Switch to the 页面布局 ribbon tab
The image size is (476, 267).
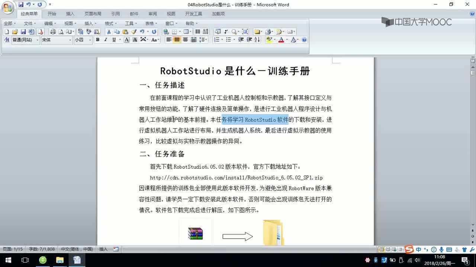tap(93, 14)
